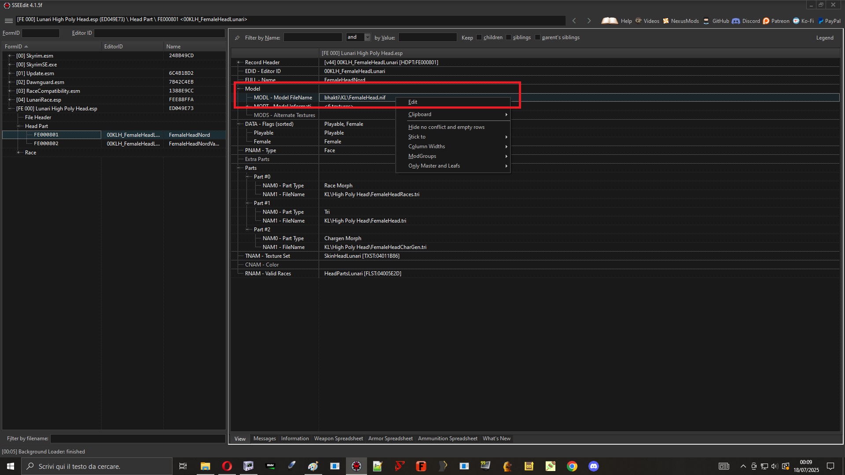
Task: Collapse the Parts section in record view
Action: click(x=239, y=168)
